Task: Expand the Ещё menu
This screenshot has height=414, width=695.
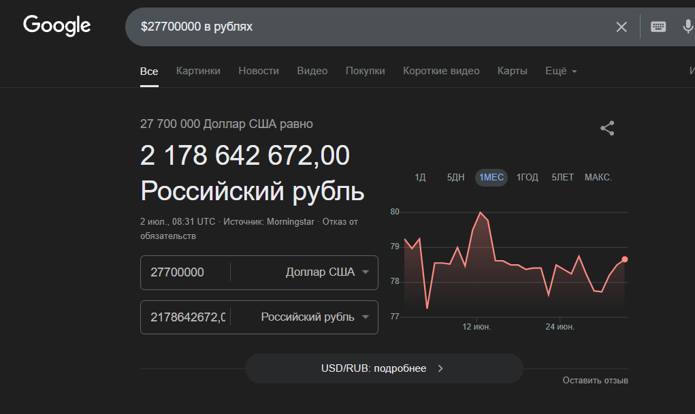Action: (x=561, y=71)
